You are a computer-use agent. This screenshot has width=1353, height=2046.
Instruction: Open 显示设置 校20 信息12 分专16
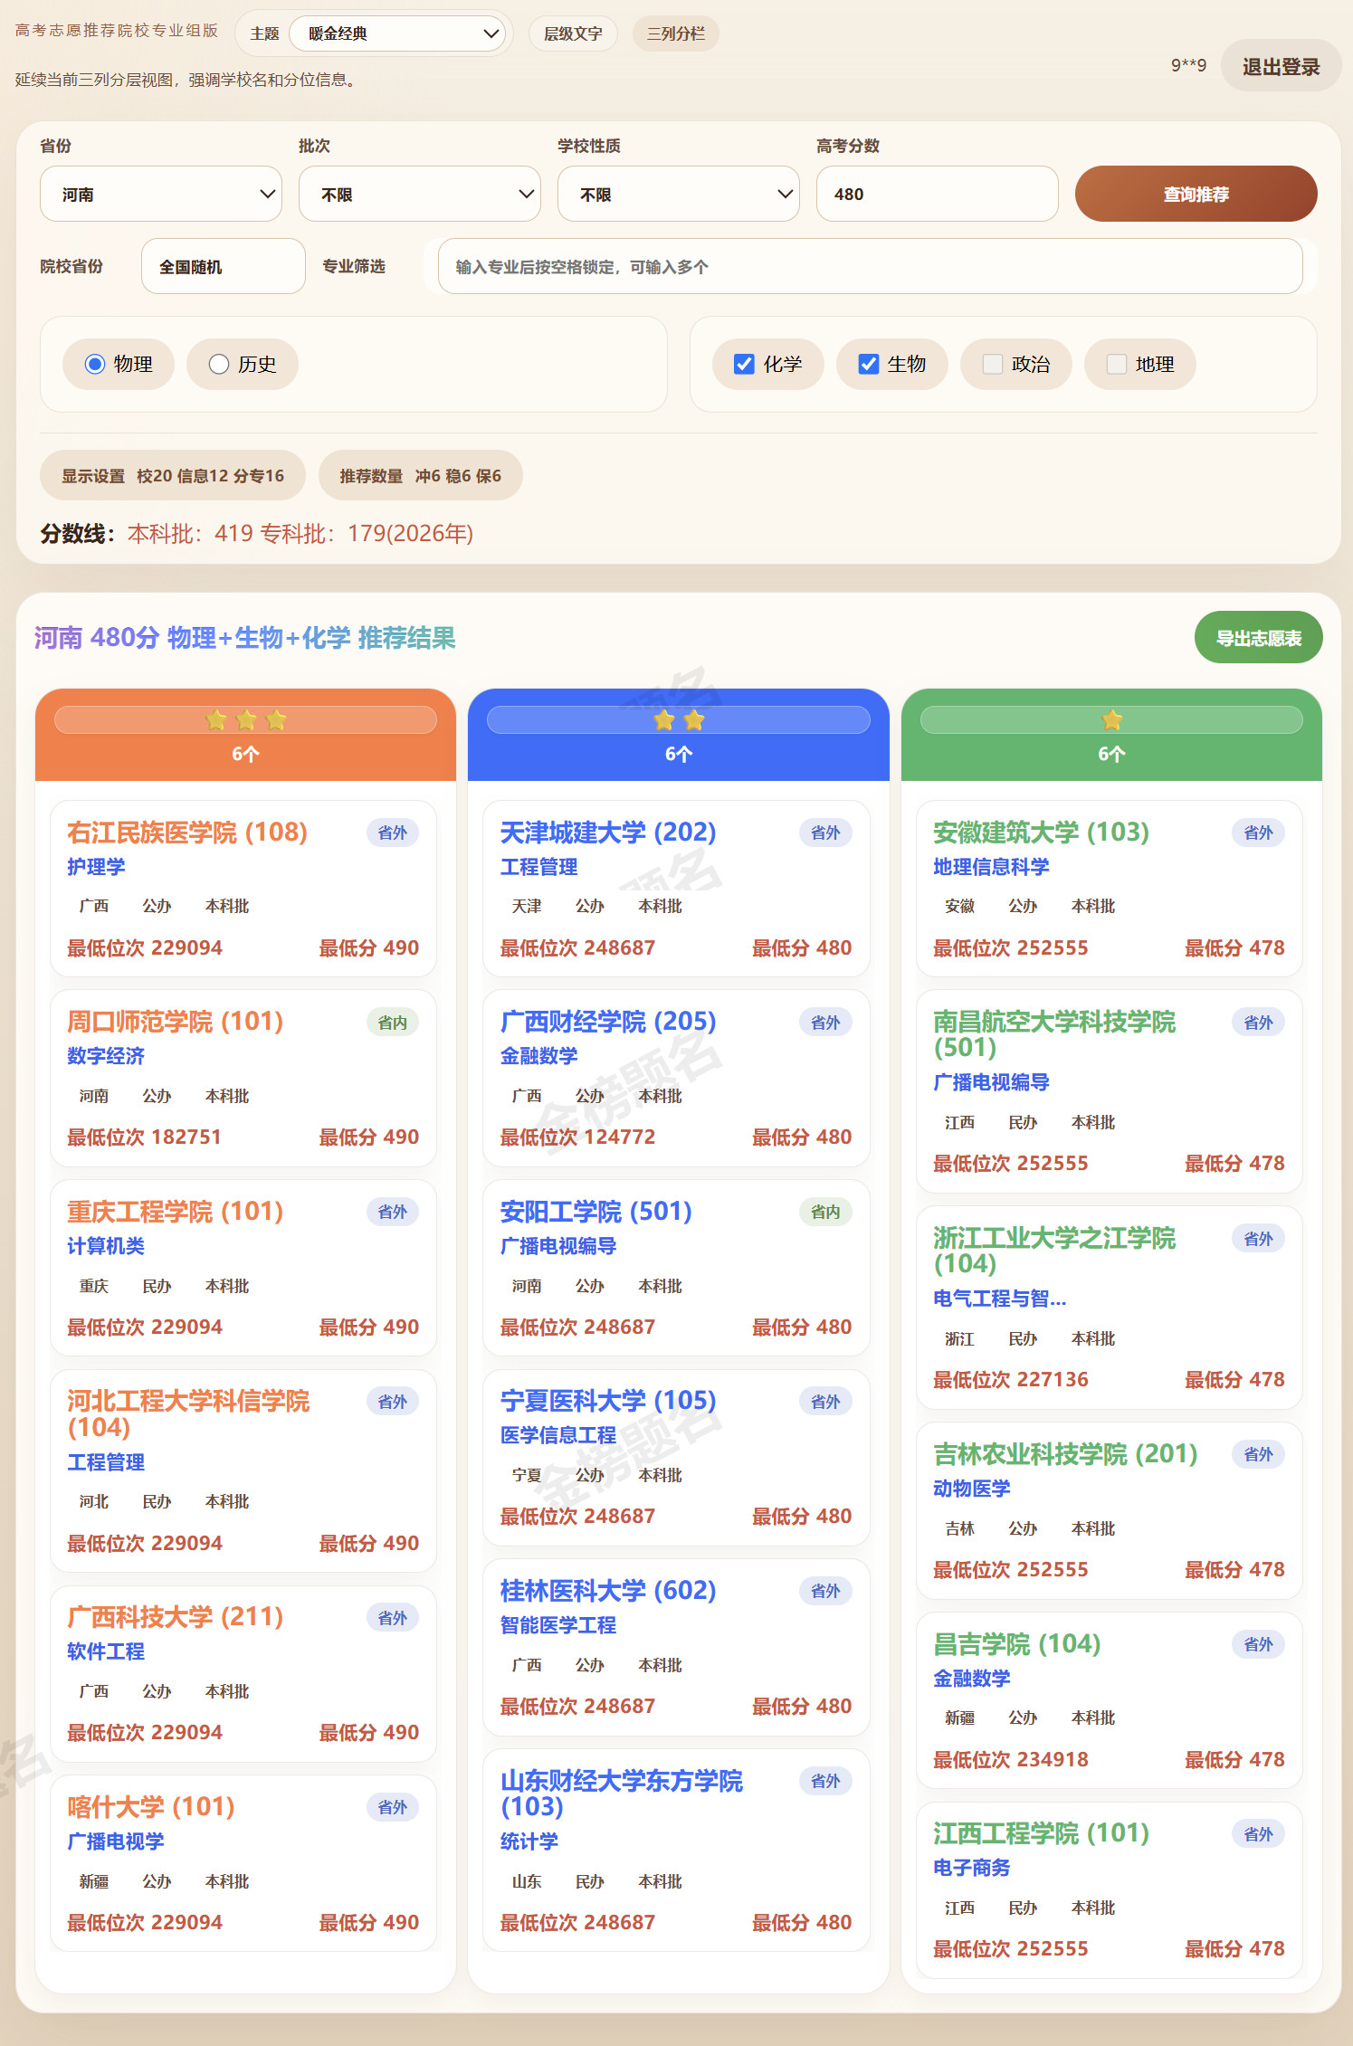tap(173, 475)
